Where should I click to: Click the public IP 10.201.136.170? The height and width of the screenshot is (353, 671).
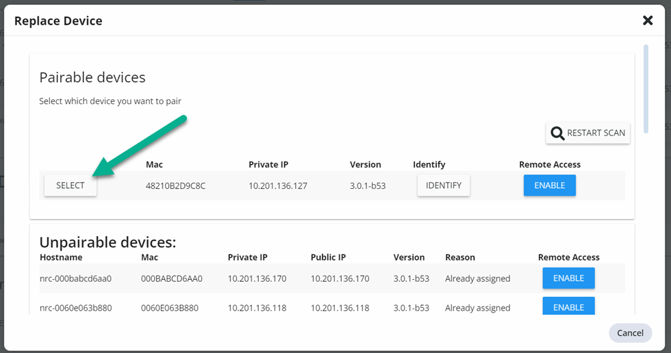click(x=340, y=279)
